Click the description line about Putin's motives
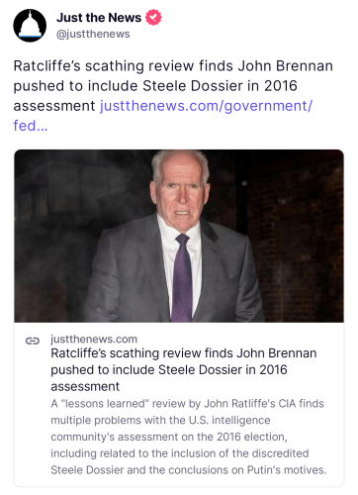Viewport: 358px width, 495px height. coord(189,470)
